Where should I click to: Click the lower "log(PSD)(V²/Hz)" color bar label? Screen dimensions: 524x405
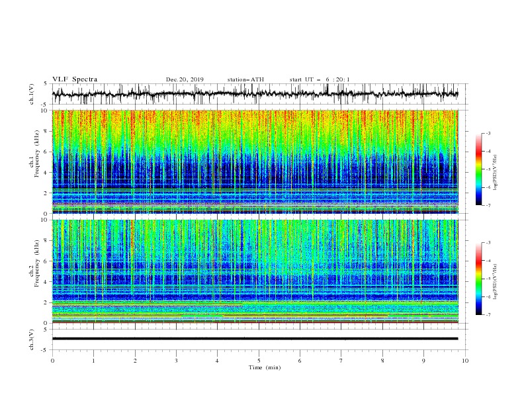click(x=496, y=282)
